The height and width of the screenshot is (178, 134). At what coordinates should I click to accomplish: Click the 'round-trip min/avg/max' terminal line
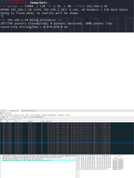pyautogui.click(x=34, y=27)
